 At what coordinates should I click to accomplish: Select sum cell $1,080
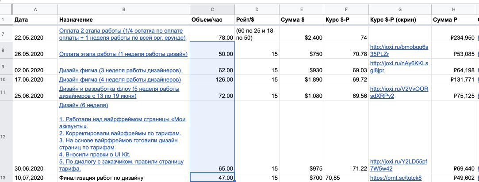click(x=301, y=93)
